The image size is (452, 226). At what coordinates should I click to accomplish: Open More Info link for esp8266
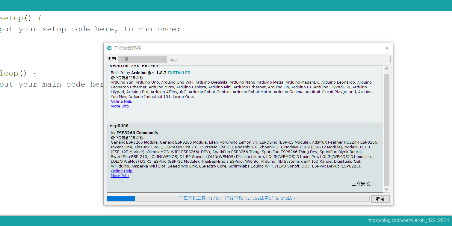(120, 176)
